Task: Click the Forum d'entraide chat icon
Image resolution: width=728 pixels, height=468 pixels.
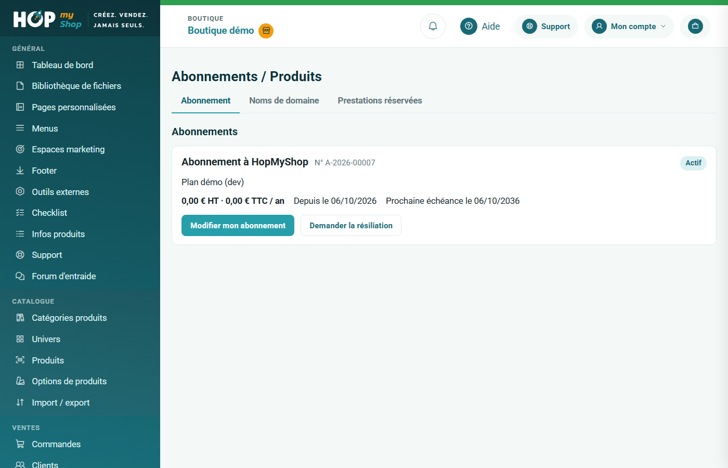Action: [x=20, y=276]
